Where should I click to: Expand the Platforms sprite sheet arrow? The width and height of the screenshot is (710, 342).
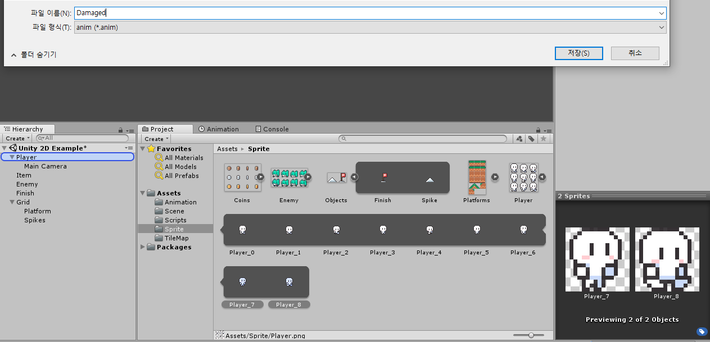click(495, 177)
